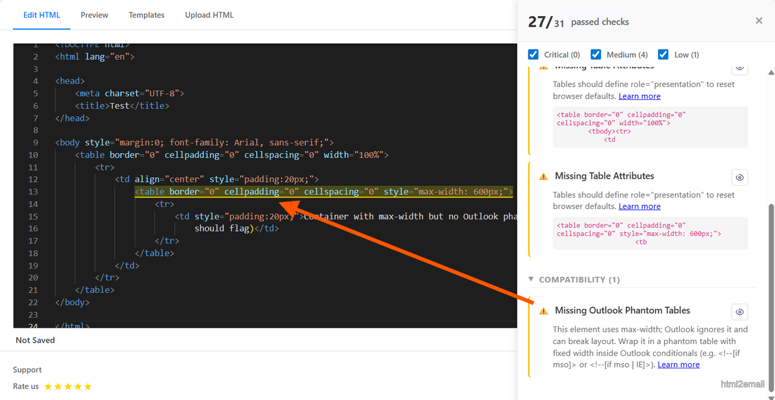Click the html2email watermark logo
The height and width of the screenshot is (400, 775).
click(x=742, y=383)
